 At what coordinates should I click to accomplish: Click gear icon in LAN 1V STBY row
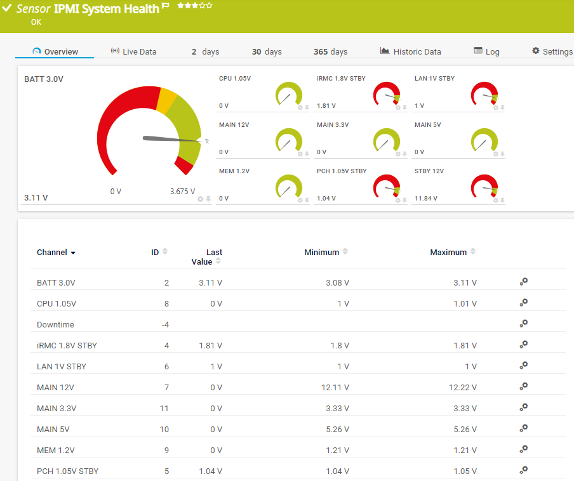523,366
